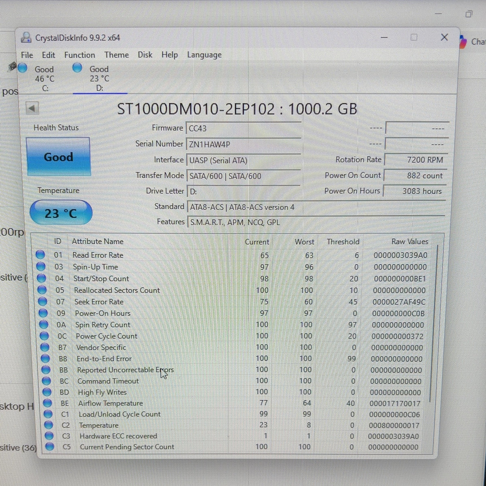Minimize the CrystalDiskInfo window
486x486 pixels.
384,38
